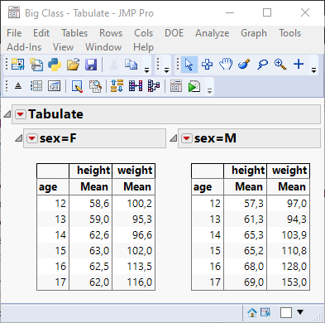The width and height of the screenshot is (325, 323).
Task: Click the 123 column icon
Action: (x=54, y=86)
